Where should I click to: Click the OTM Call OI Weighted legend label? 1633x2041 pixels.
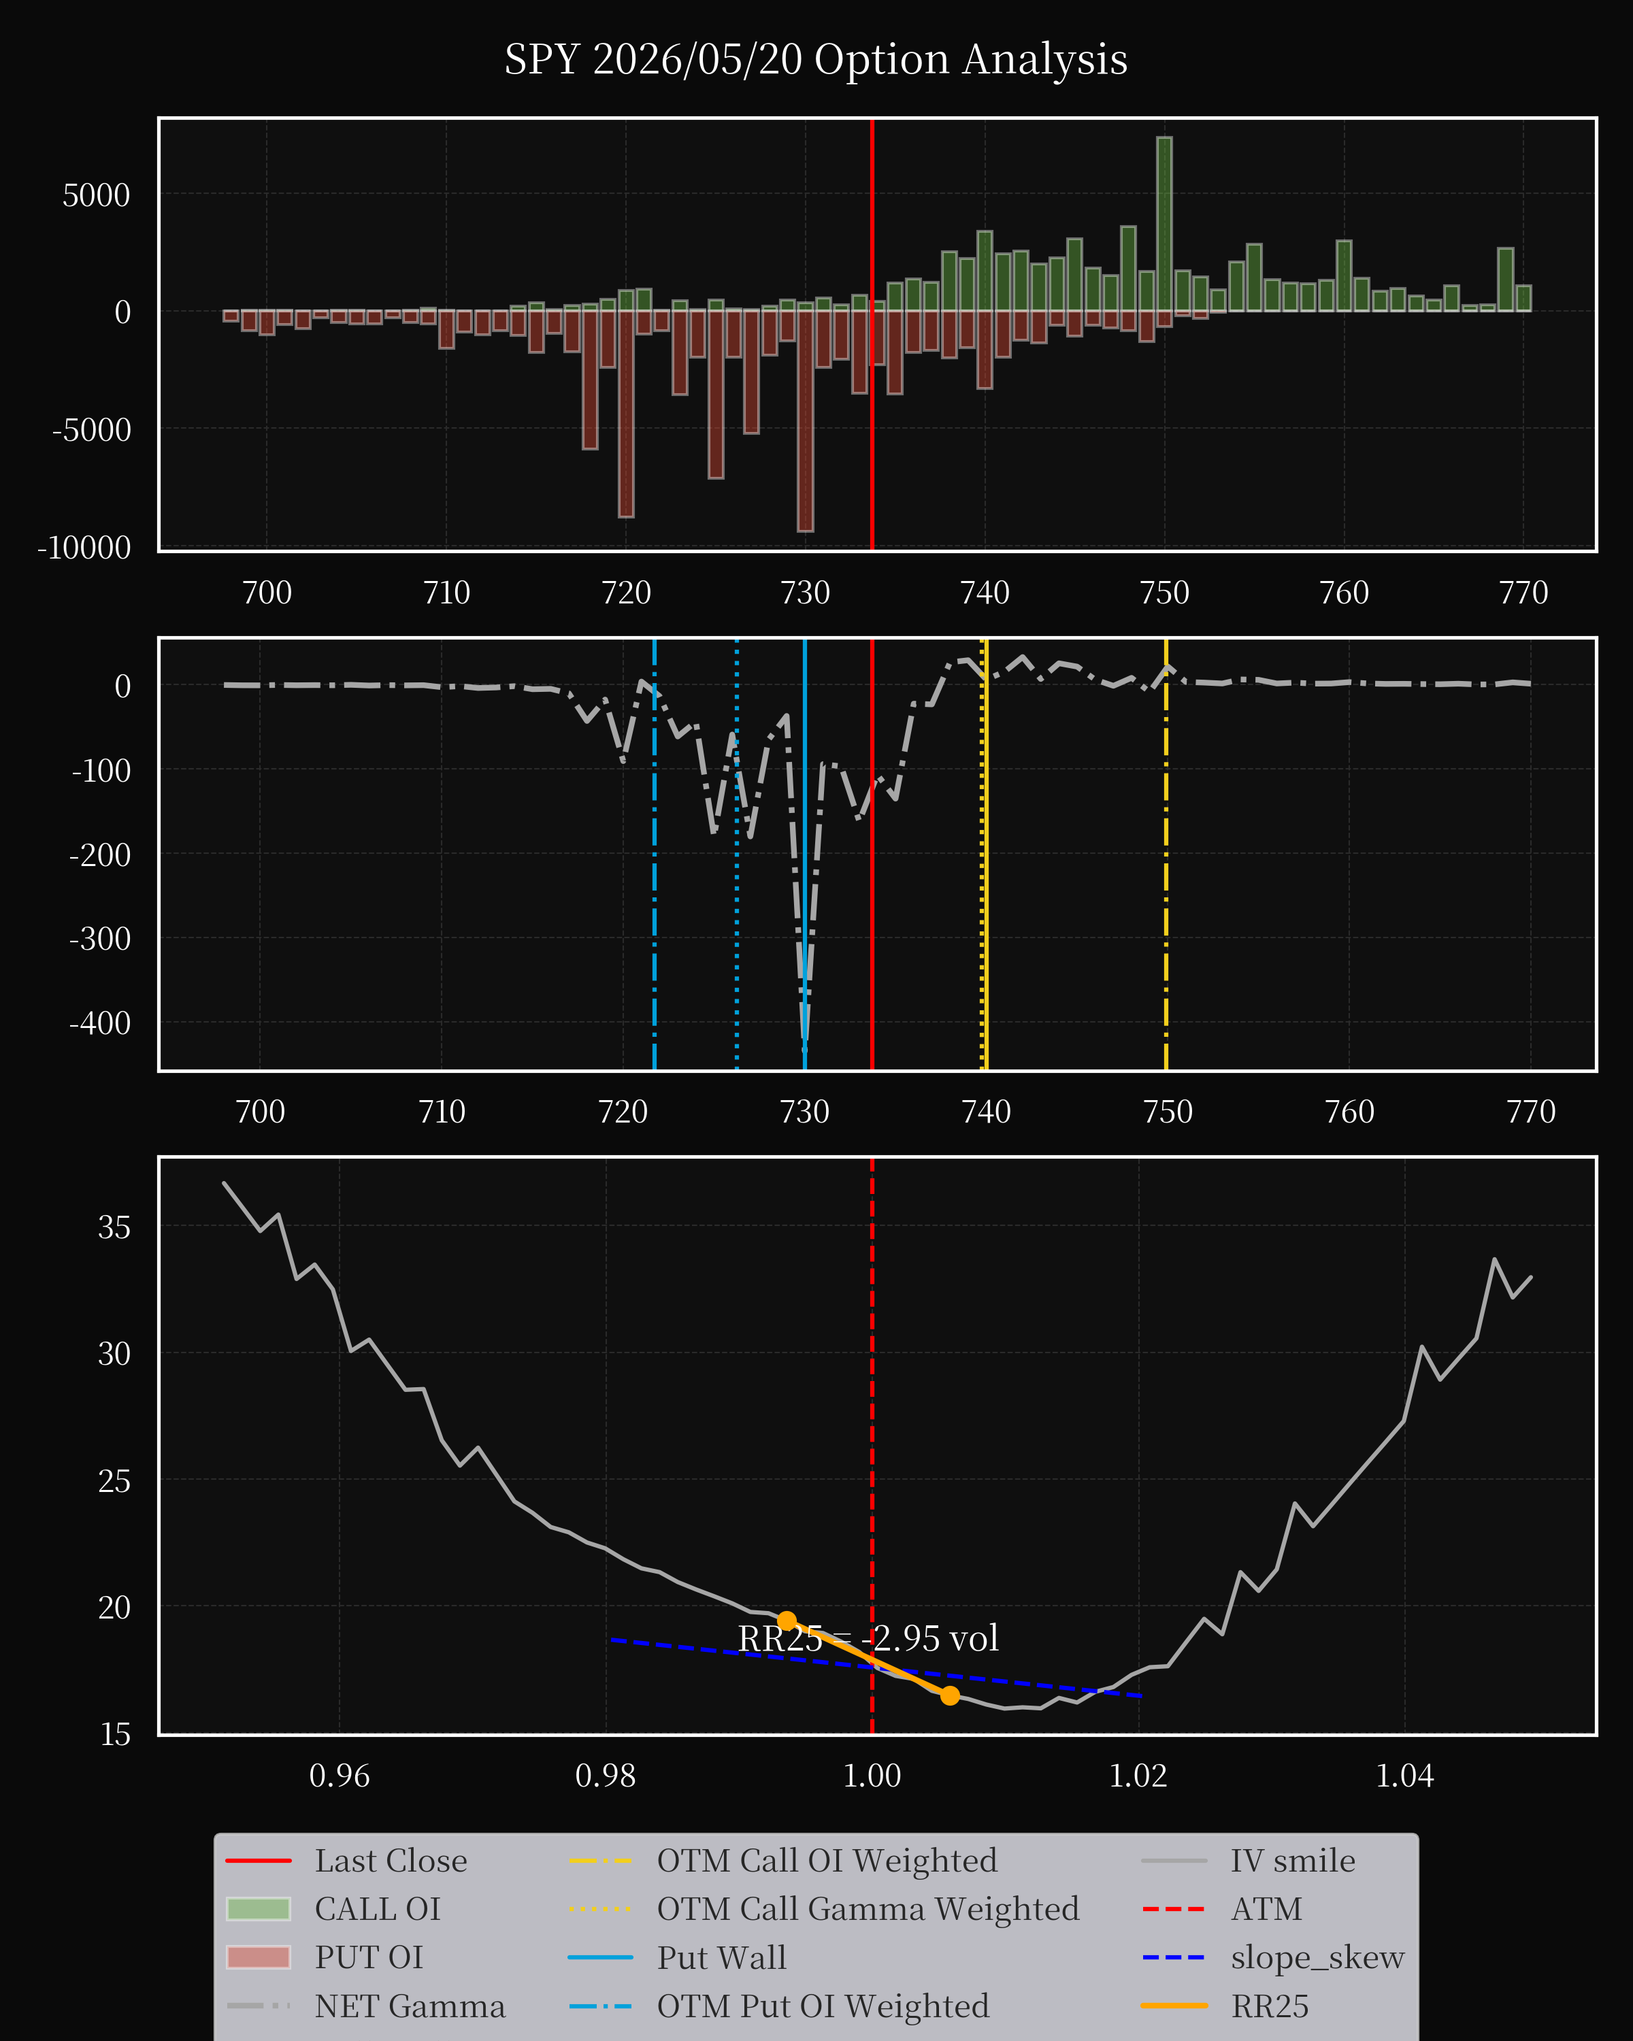point(827,1861)
